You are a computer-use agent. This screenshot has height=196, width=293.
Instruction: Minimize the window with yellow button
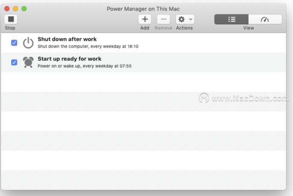click(15, 9)
